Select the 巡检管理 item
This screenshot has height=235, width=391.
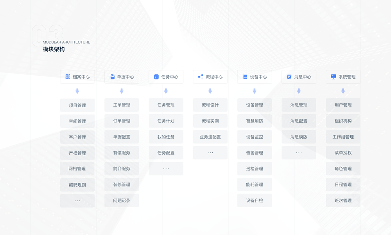[x=255, y=168]
